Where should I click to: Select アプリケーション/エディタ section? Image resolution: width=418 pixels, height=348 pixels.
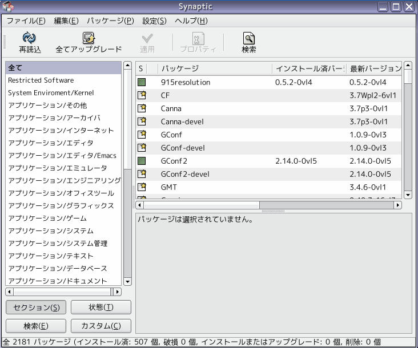click(63, 143)
